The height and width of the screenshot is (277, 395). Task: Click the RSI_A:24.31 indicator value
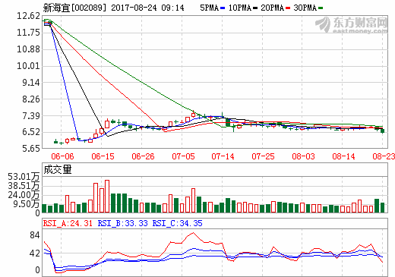pyautogui.click(x=68, y=223)
